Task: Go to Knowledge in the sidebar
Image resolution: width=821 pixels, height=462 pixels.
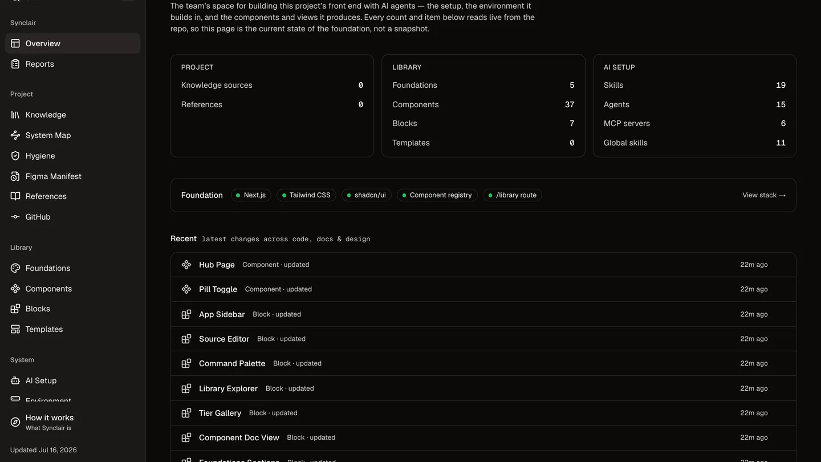Action: coord(72,115)
